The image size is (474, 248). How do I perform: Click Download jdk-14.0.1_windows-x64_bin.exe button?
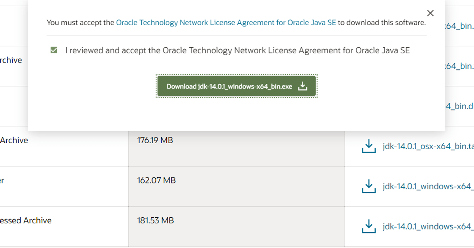click(x=237, y=86)
